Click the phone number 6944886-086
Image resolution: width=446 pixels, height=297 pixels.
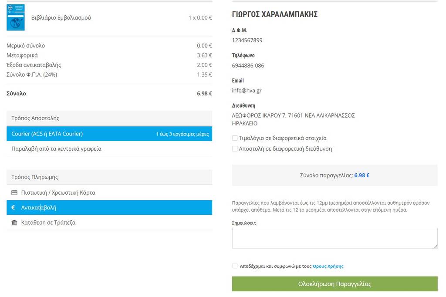coord(248,65)
